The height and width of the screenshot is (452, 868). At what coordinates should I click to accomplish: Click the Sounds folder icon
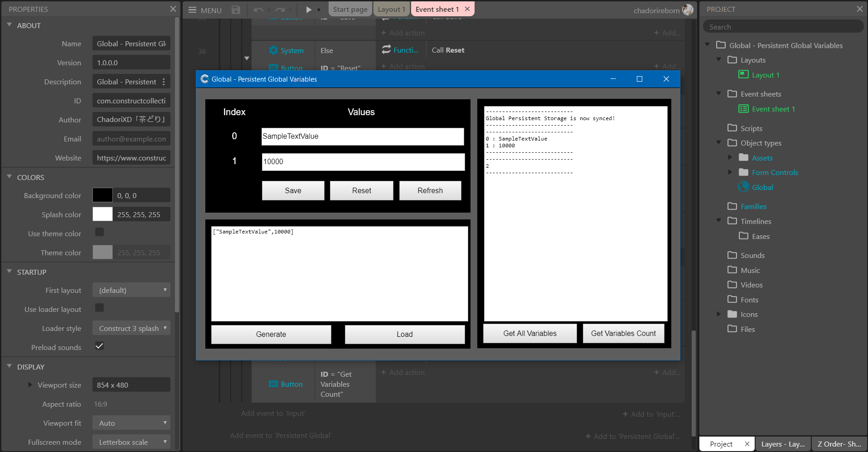(x=732, y=255)
